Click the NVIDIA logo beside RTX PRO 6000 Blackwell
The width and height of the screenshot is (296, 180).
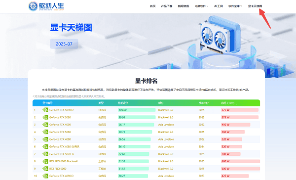tap(45, 161)
